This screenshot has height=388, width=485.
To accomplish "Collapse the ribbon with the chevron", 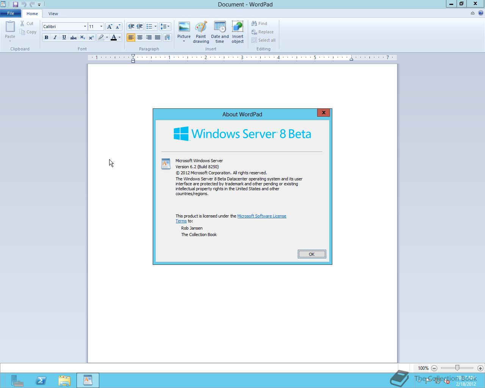I will coord(472,13).
